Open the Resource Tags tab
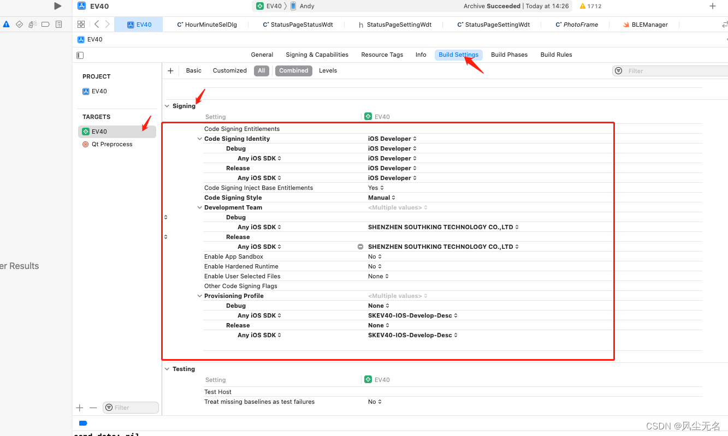The width and height of the screenshot is (728, 436). pos(382,55)
